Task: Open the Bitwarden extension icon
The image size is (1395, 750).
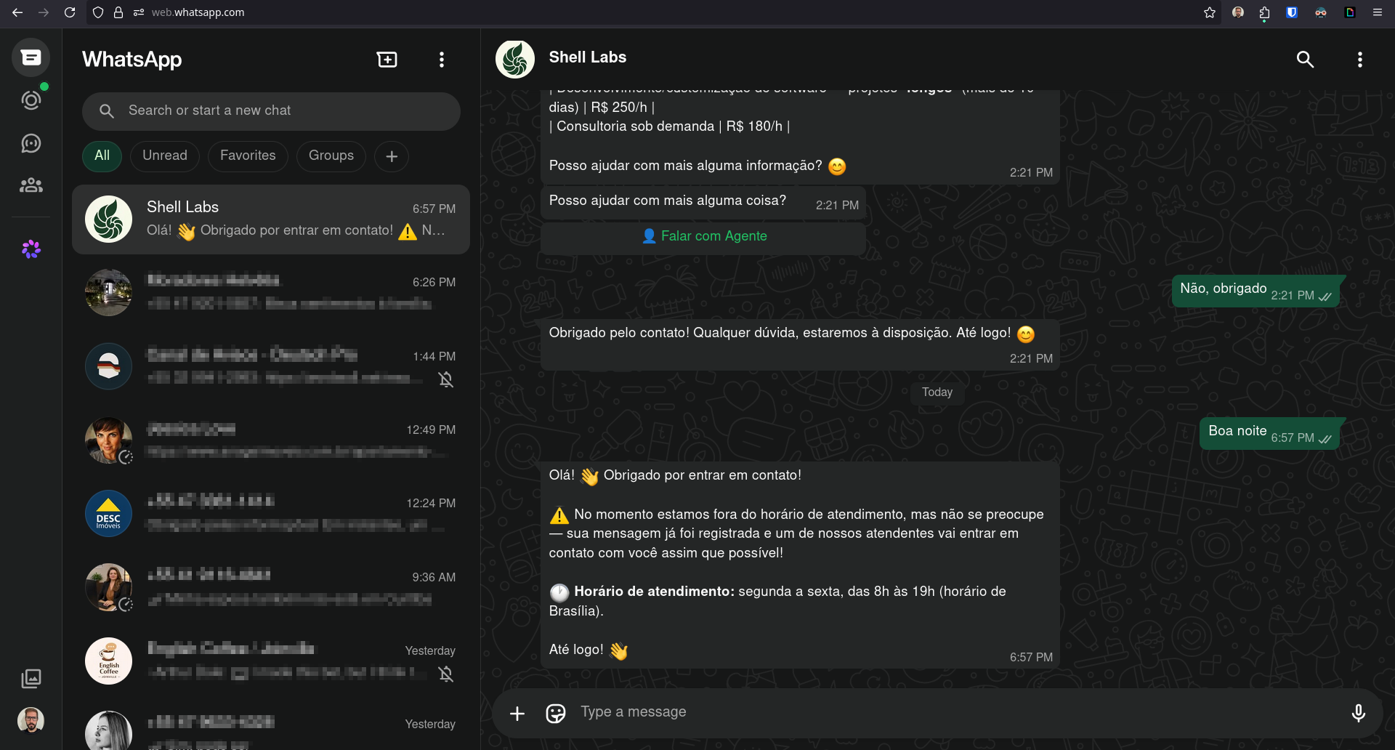Action: (x=1292, y=12)
